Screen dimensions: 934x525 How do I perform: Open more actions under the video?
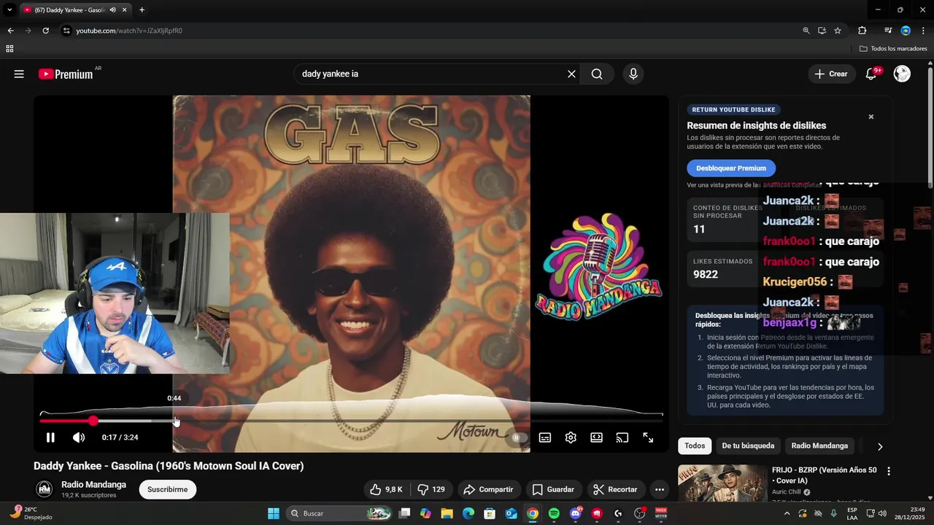coord(660,489)
